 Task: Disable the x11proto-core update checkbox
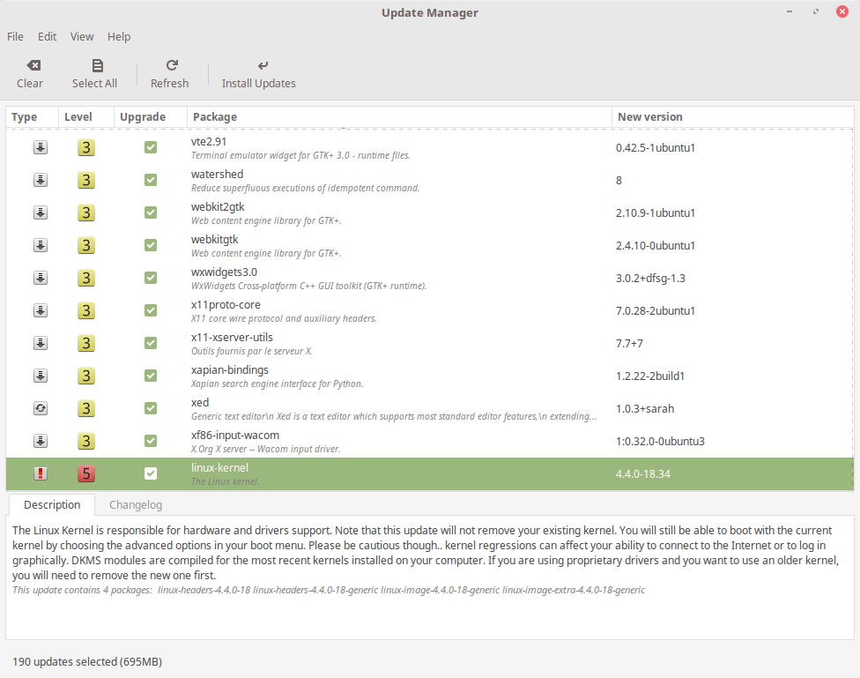tap(151, 310)
